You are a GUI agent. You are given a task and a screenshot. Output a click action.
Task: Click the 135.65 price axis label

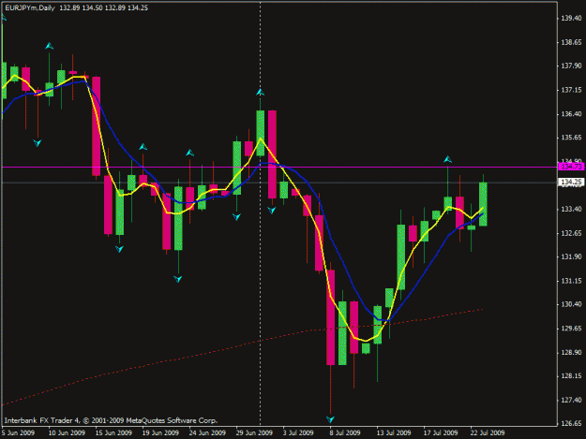tap(571, 138)
